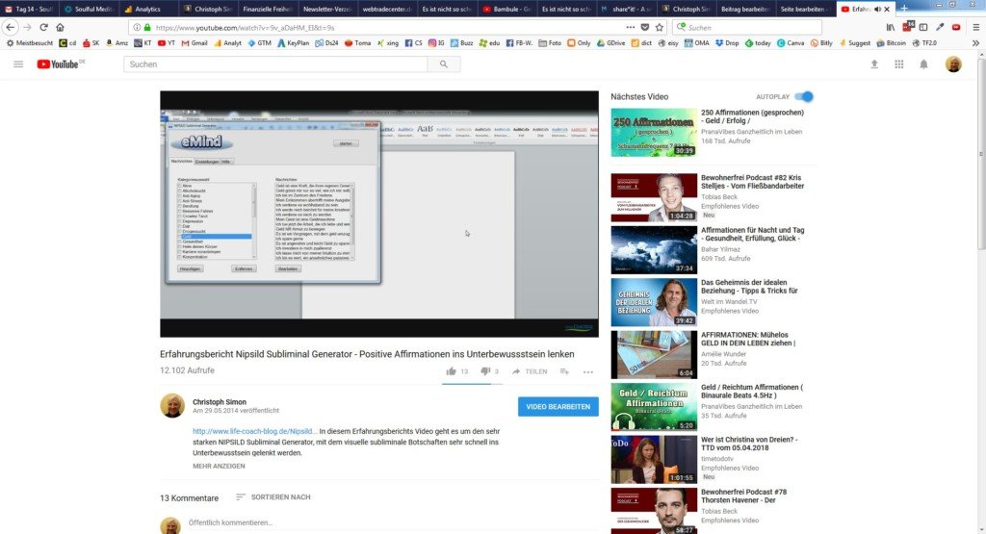Click the video player to pause

pos(379,214)
